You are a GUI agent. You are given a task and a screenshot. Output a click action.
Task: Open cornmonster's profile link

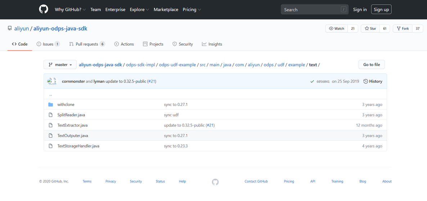point(73,81)
